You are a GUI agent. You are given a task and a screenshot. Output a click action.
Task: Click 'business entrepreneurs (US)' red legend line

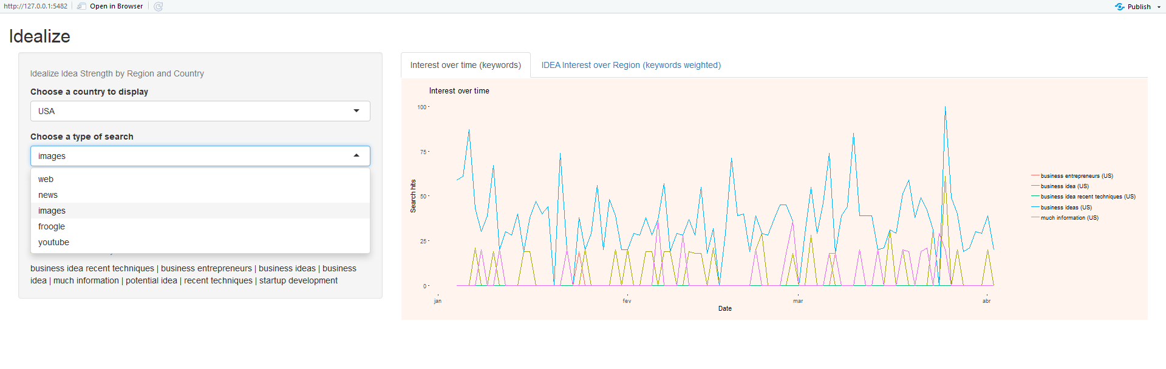[x=1035, y=176]
